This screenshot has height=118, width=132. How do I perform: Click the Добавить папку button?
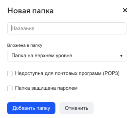[x=31, y=108]
